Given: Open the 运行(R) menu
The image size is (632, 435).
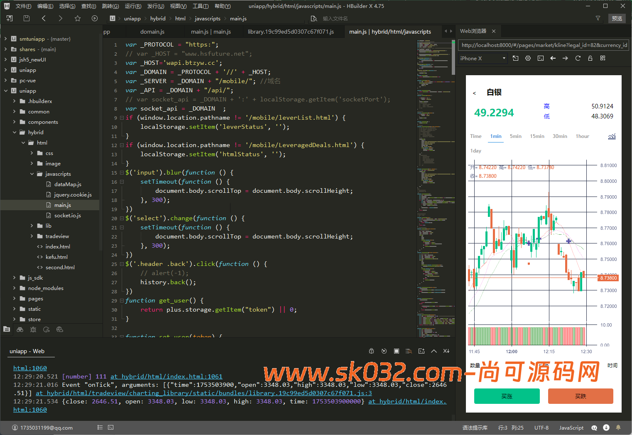Looking at the screenshot, I should tap(133, 6).
